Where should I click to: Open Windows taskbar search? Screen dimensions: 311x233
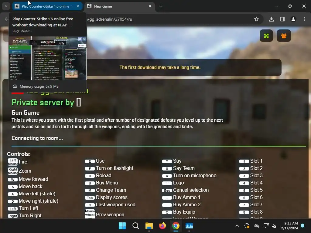[136, 226]
